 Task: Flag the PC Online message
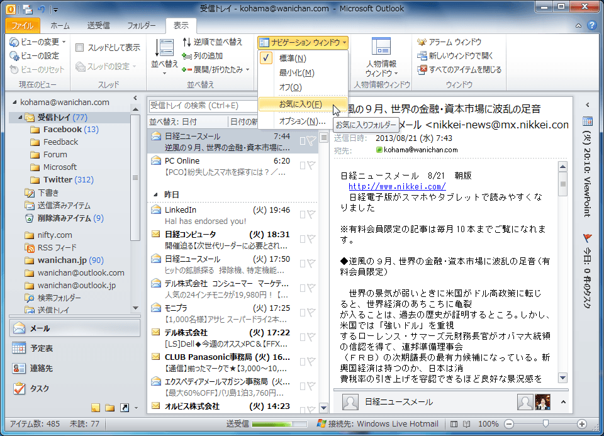[x=311, y=165]
